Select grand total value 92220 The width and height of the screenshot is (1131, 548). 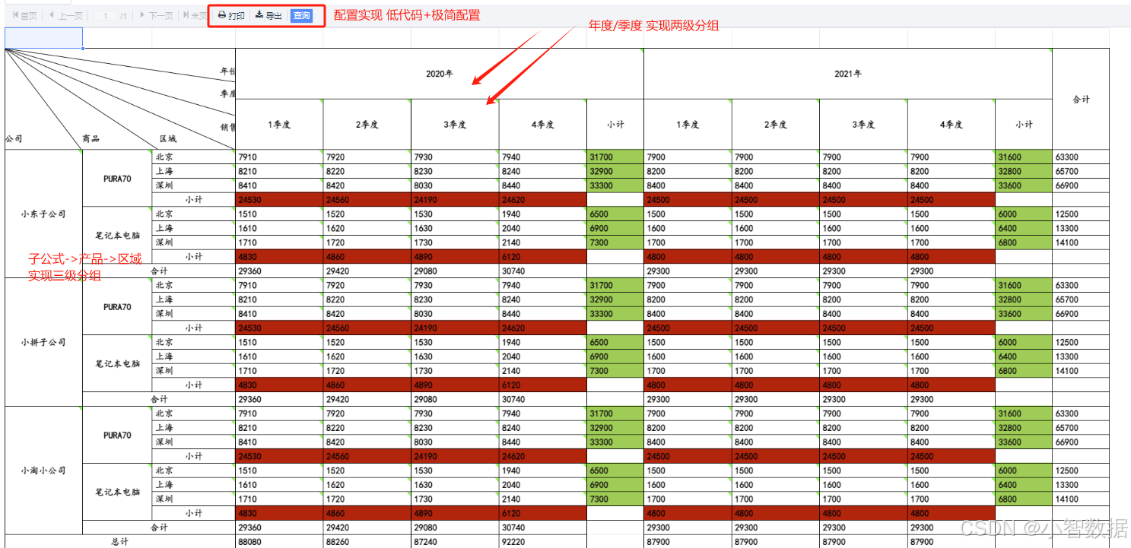[x=543, y=542]
